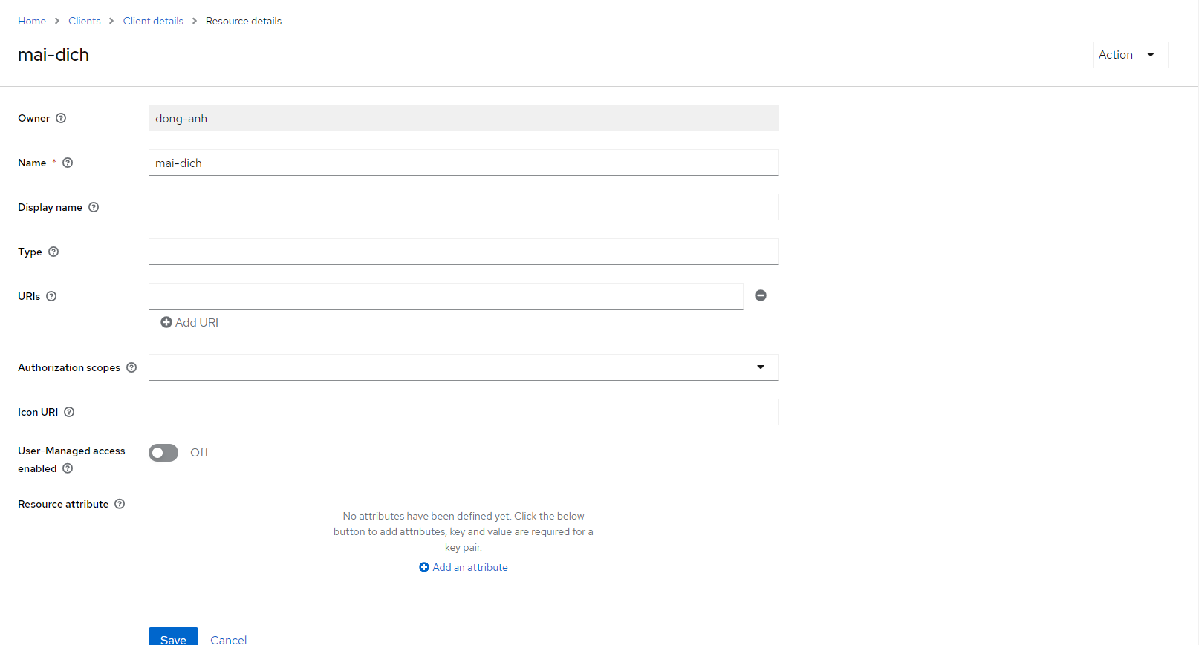1199x645 pixels.
Task: Click Add an attribute link
Action: (464, 567)
